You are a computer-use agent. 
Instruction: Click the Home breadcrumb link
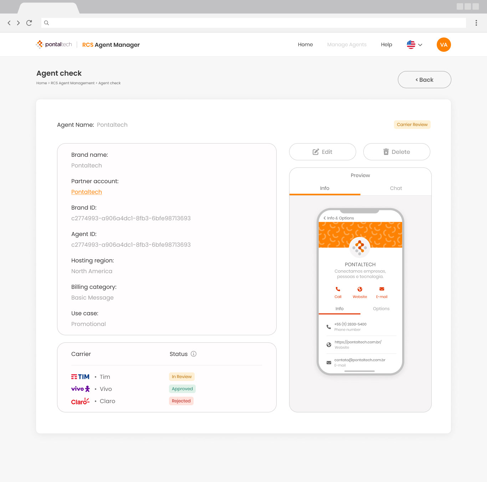42,83
